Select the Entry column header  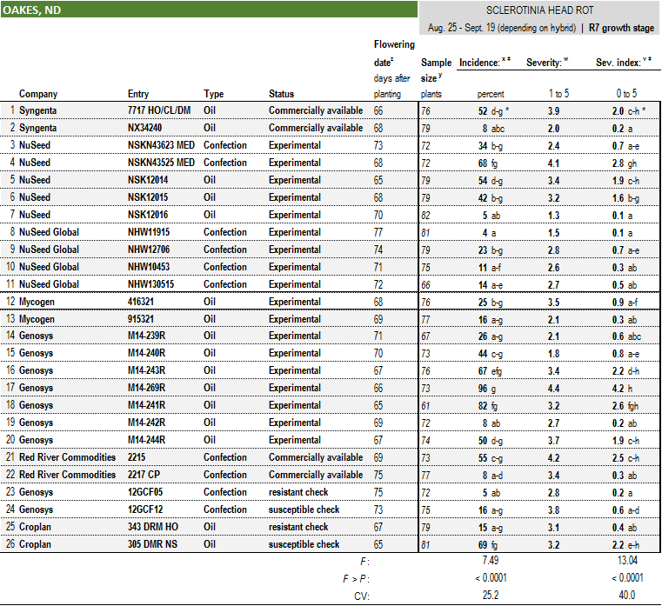point(139,94)
